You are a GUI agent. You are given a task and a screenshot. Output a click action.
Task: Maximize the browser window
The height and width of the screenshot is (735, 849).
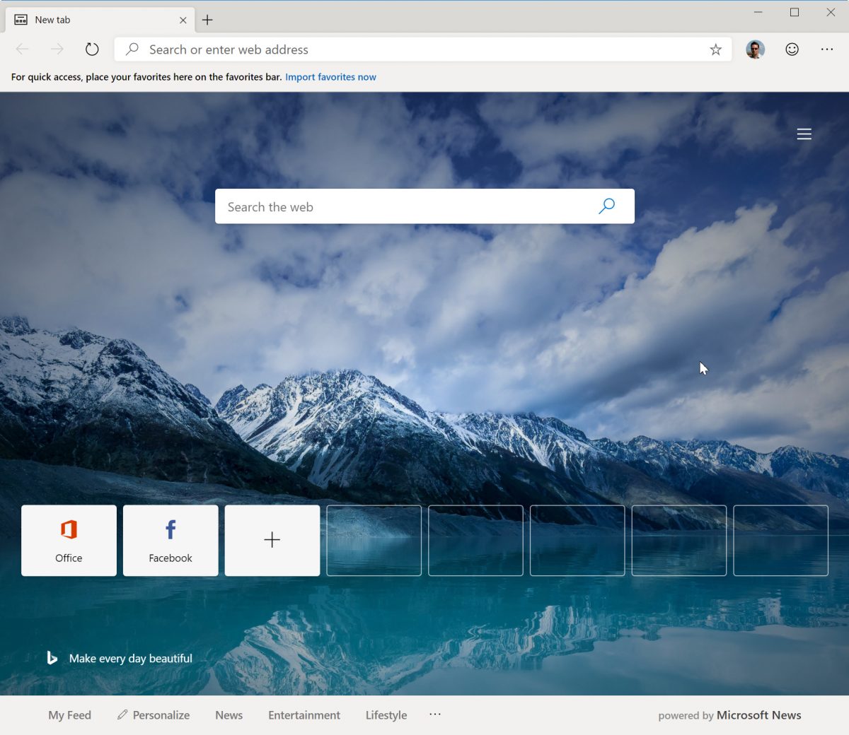[795, 12]
